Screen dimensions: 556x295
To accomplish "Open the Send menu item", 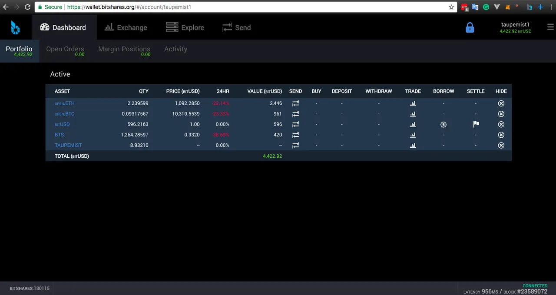I will pyautogui.click(x=236, y=27).
